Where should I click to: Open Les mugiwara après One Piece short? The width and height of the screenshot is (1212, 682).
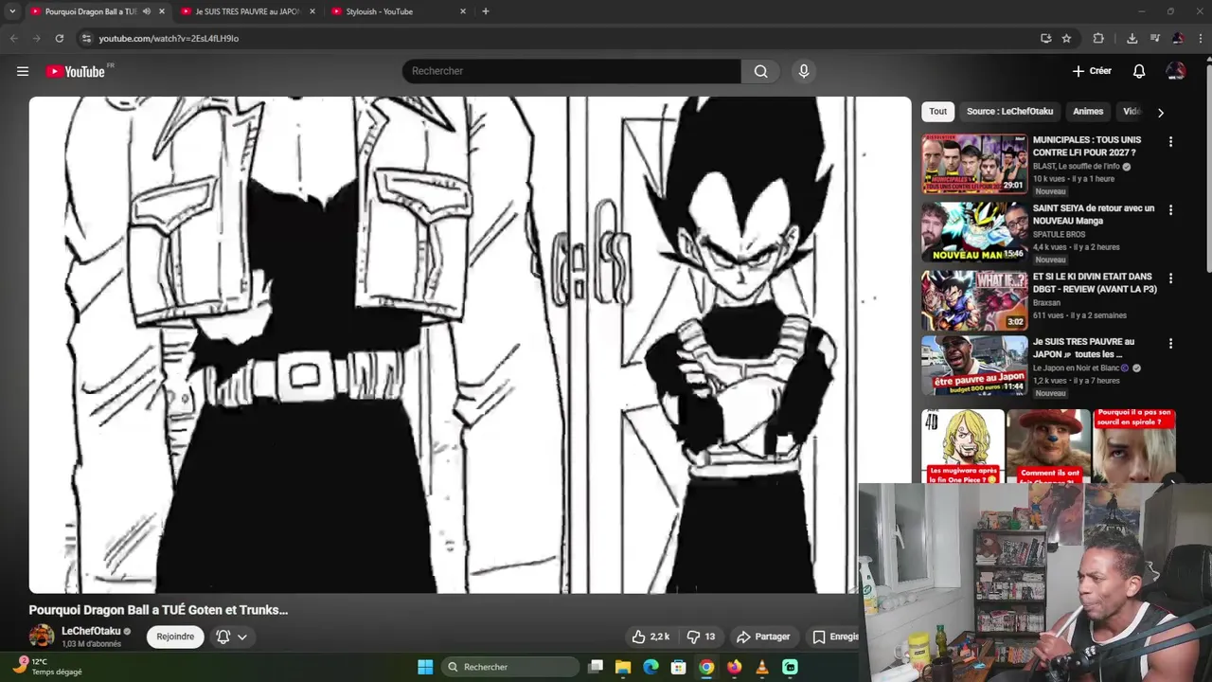click(962, 446)
